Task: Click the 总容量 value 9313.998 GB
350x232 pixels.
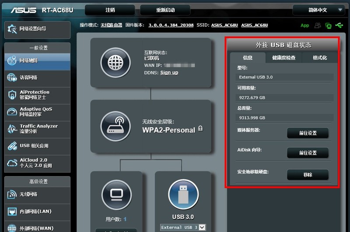Action: [284, 118]
